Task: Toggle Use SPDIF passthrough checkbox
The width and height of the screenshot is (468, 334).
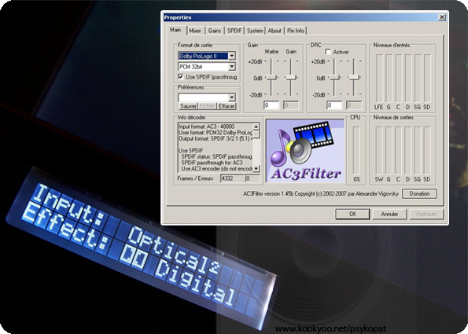Action: [181, 77]
